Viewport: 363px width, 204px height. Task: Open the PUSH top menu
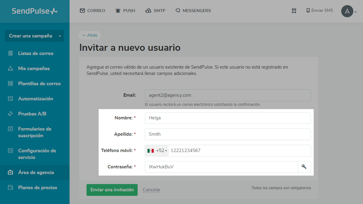pyautogui.click(x=125, y=11)
